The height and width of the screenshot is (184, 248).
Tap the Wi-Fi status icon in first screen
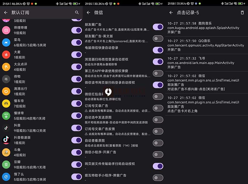point(70,4)
